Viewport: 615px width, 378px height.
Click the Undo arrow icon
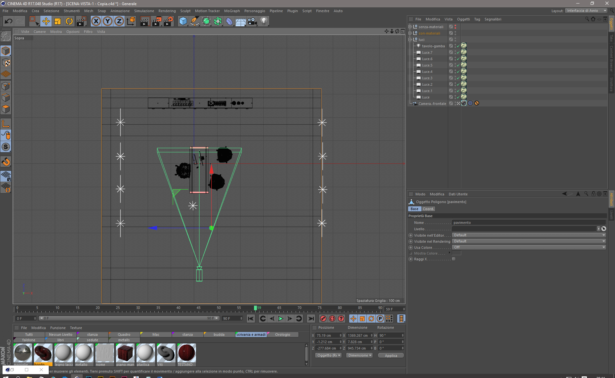coord(8,21)
